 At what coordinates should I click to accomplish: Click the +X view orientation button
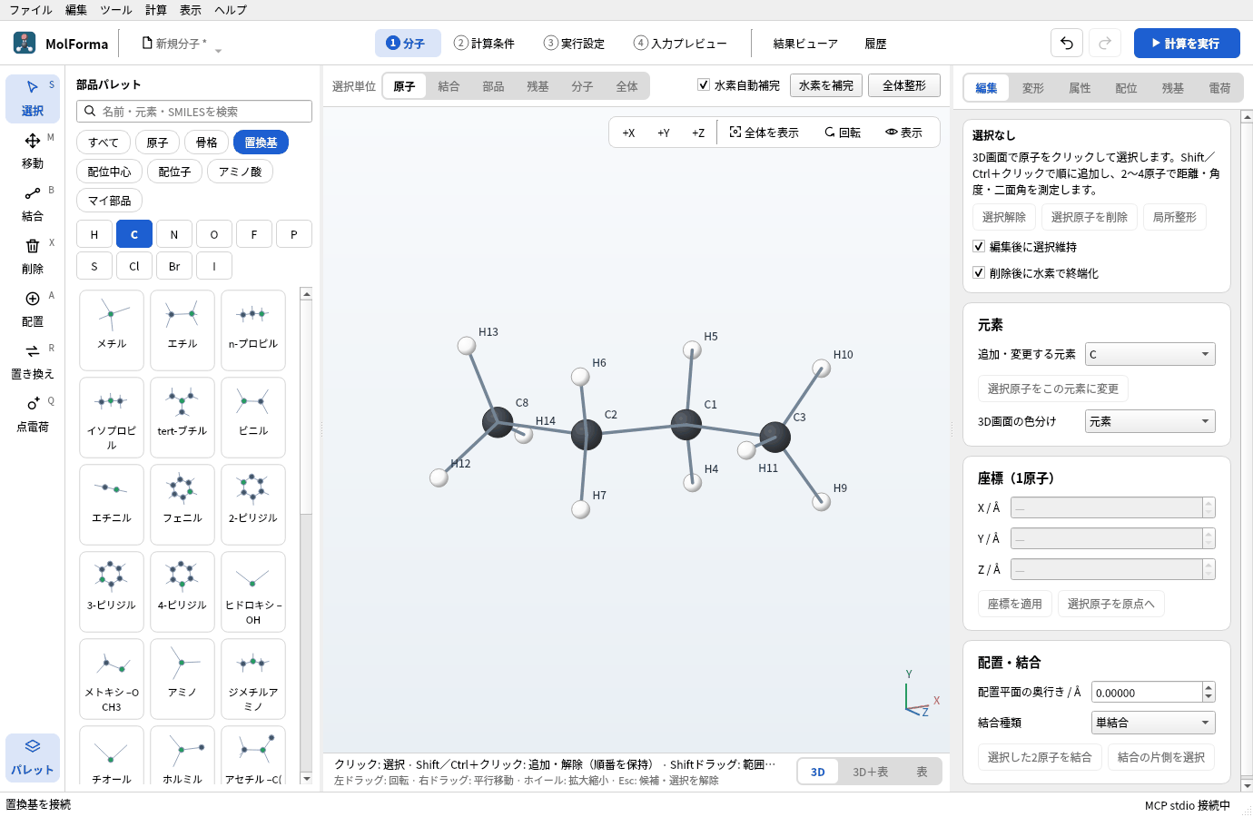click(x=628, y=133)
